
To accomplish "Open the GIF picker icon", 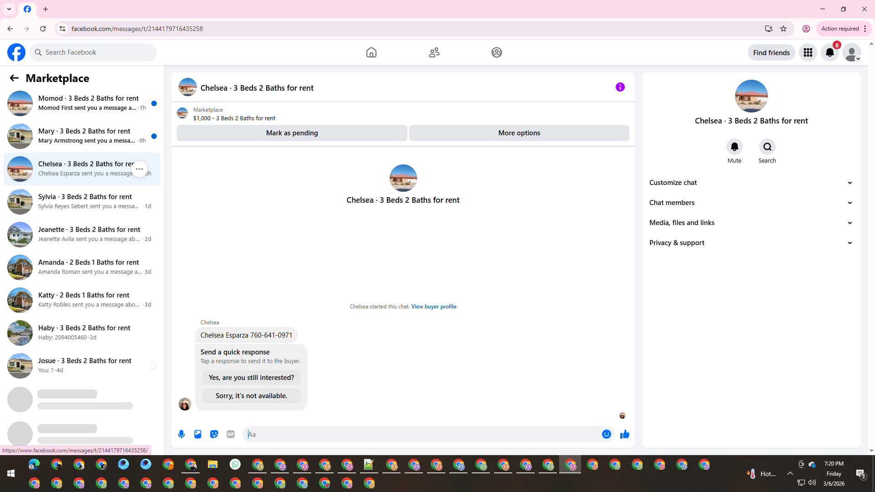I will click(x=231, y=434).
